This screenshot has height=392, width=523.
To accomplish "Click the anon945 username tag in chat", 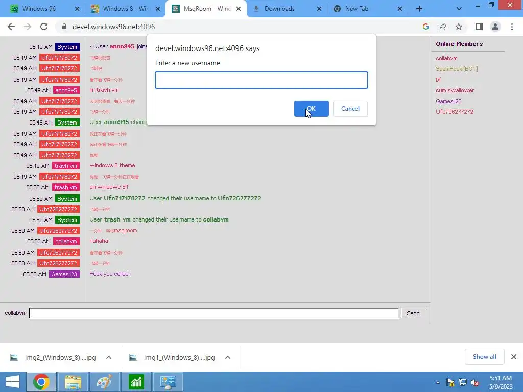I will click(x=66, y=90).
